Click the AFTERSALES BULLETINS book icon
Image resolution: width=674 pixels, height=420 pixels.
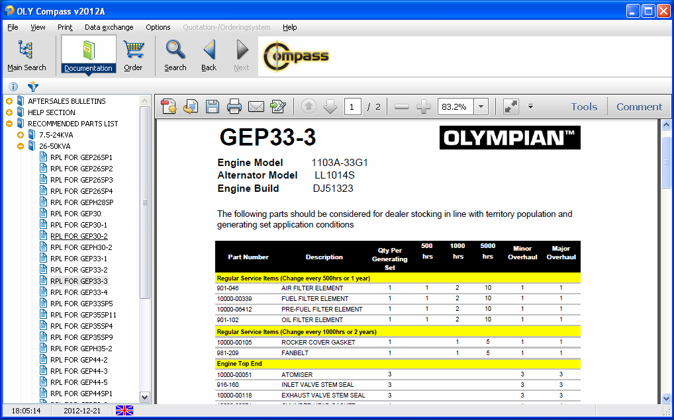[21, 101]
